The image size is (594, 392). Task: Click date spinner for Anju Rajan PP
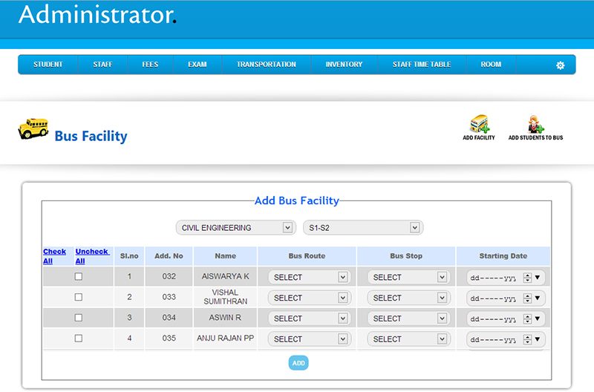527,339
